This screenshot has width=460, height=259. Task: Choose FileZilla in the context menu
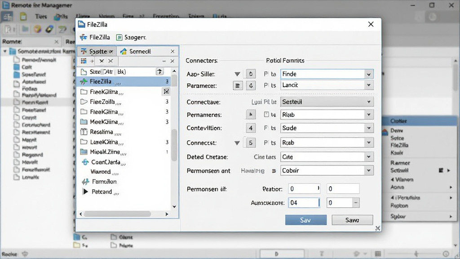pyautogui.click(x=399, y=145)
